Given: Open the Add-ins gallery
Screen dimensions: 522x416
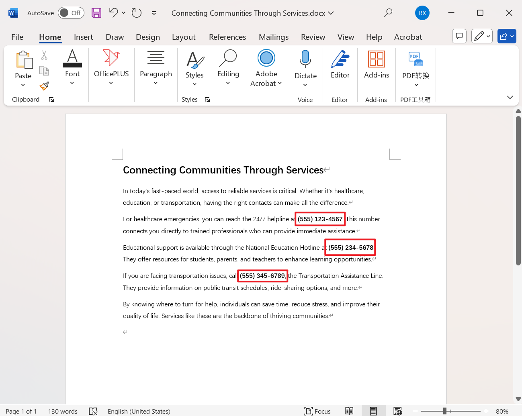Looking at the screenshot, I should tap(376, 67).
